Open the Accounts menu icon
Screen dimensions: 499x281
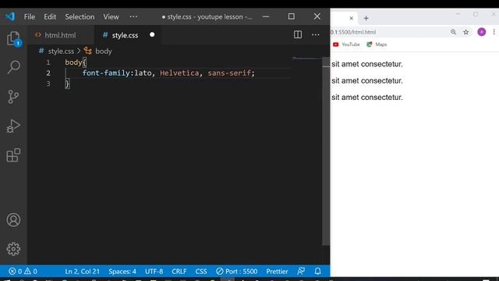[13, 220]
